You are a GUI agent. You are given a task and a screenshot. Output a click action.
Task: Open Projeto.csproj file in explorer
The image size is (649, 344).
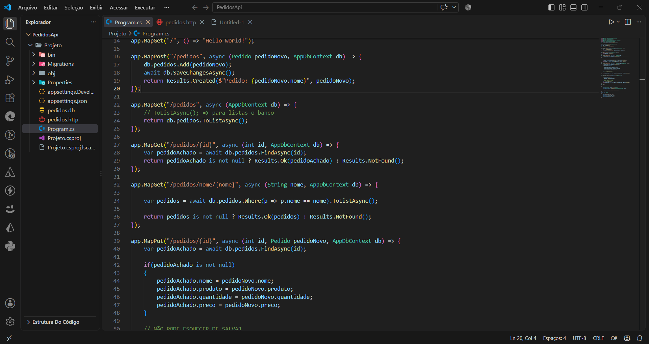pyautogui.click(x=64, y=138)
